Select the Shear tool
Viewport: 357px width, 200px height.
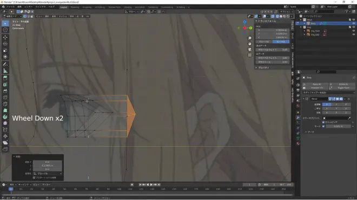pos(5,142)
